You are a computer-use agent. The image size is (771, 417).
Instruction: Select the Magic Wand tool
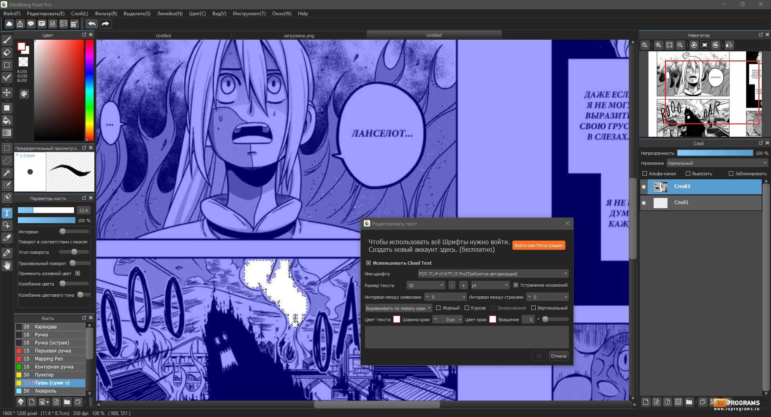click(x=7, y=173)
